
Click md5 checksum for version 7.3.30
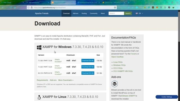[68, 61]
